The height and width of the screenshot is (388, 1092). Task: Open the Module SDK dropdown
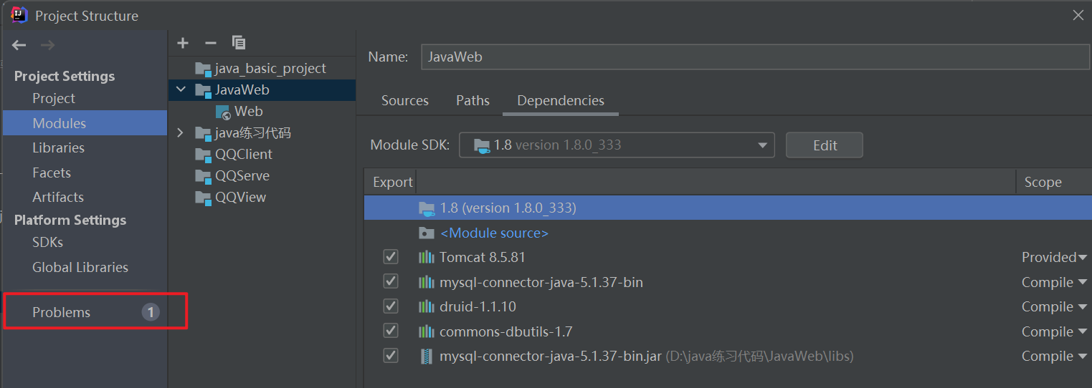tap(762, 145)
